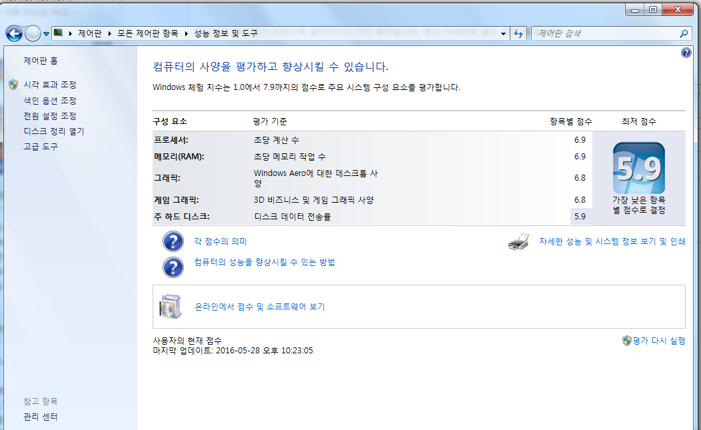
Task: Click the 디스크 데이터 전송률 description
Action: (x=293, y=217)
